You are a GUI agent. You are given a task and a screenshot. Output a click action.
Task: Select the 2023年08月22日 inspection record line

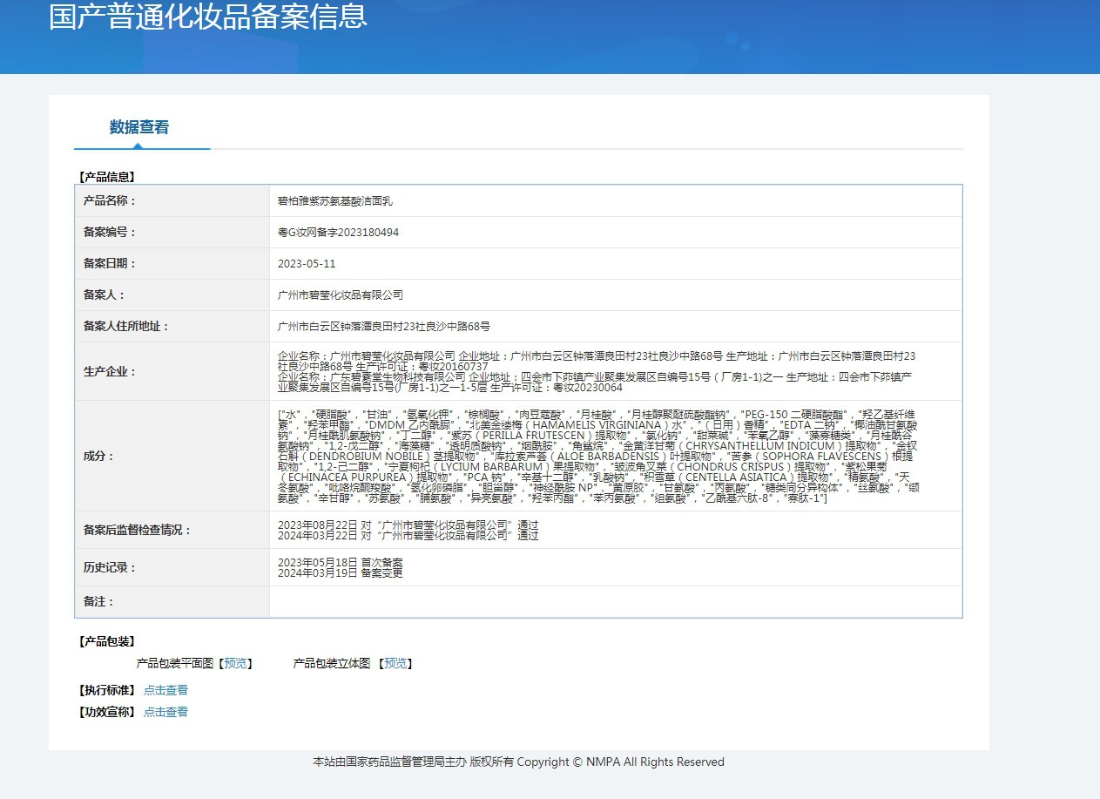pos(408,525)
